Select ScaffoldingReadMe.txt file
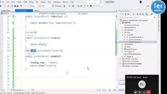 134,54
